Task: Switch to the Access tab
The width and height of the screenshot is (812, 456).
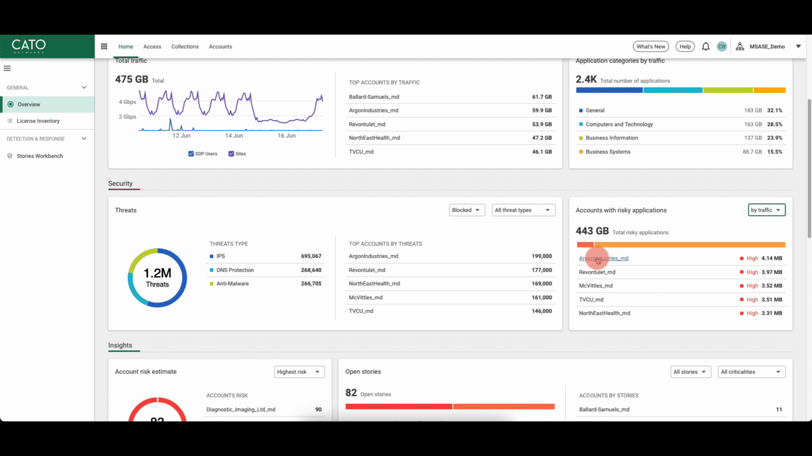Action: 152,46
